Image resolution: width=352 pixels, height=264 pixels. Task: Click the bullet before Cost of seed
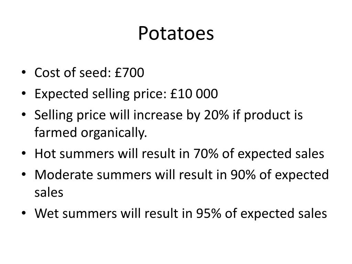(x=24, y=73)
